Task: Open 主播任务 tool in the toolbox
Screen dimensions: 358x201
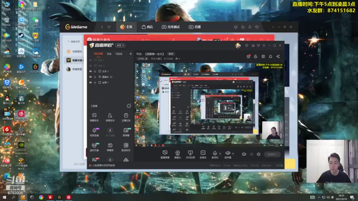Action: point(126,117)
